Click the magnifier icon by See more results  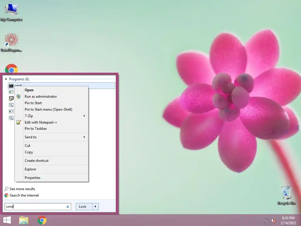pyautogui.click(x=6, y=189)
